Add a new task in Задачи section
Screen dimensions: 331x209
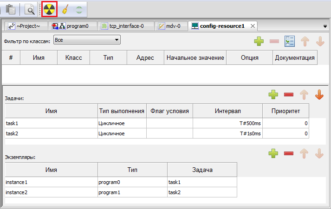[273, 95]
